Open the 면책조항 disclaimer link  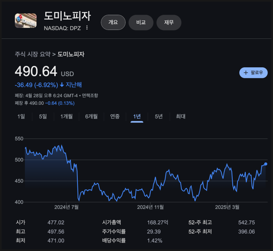point(90,95)
